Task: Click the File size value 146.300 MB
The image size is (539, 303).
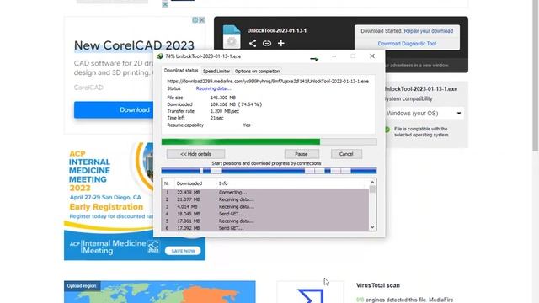Action: tap(223, 98)
